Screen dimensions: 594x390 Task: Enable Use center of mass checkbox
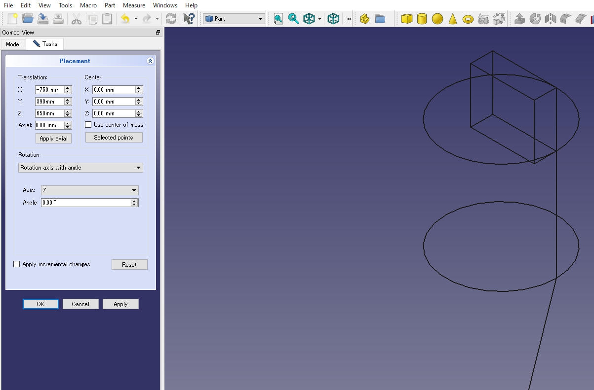[88, 125]
